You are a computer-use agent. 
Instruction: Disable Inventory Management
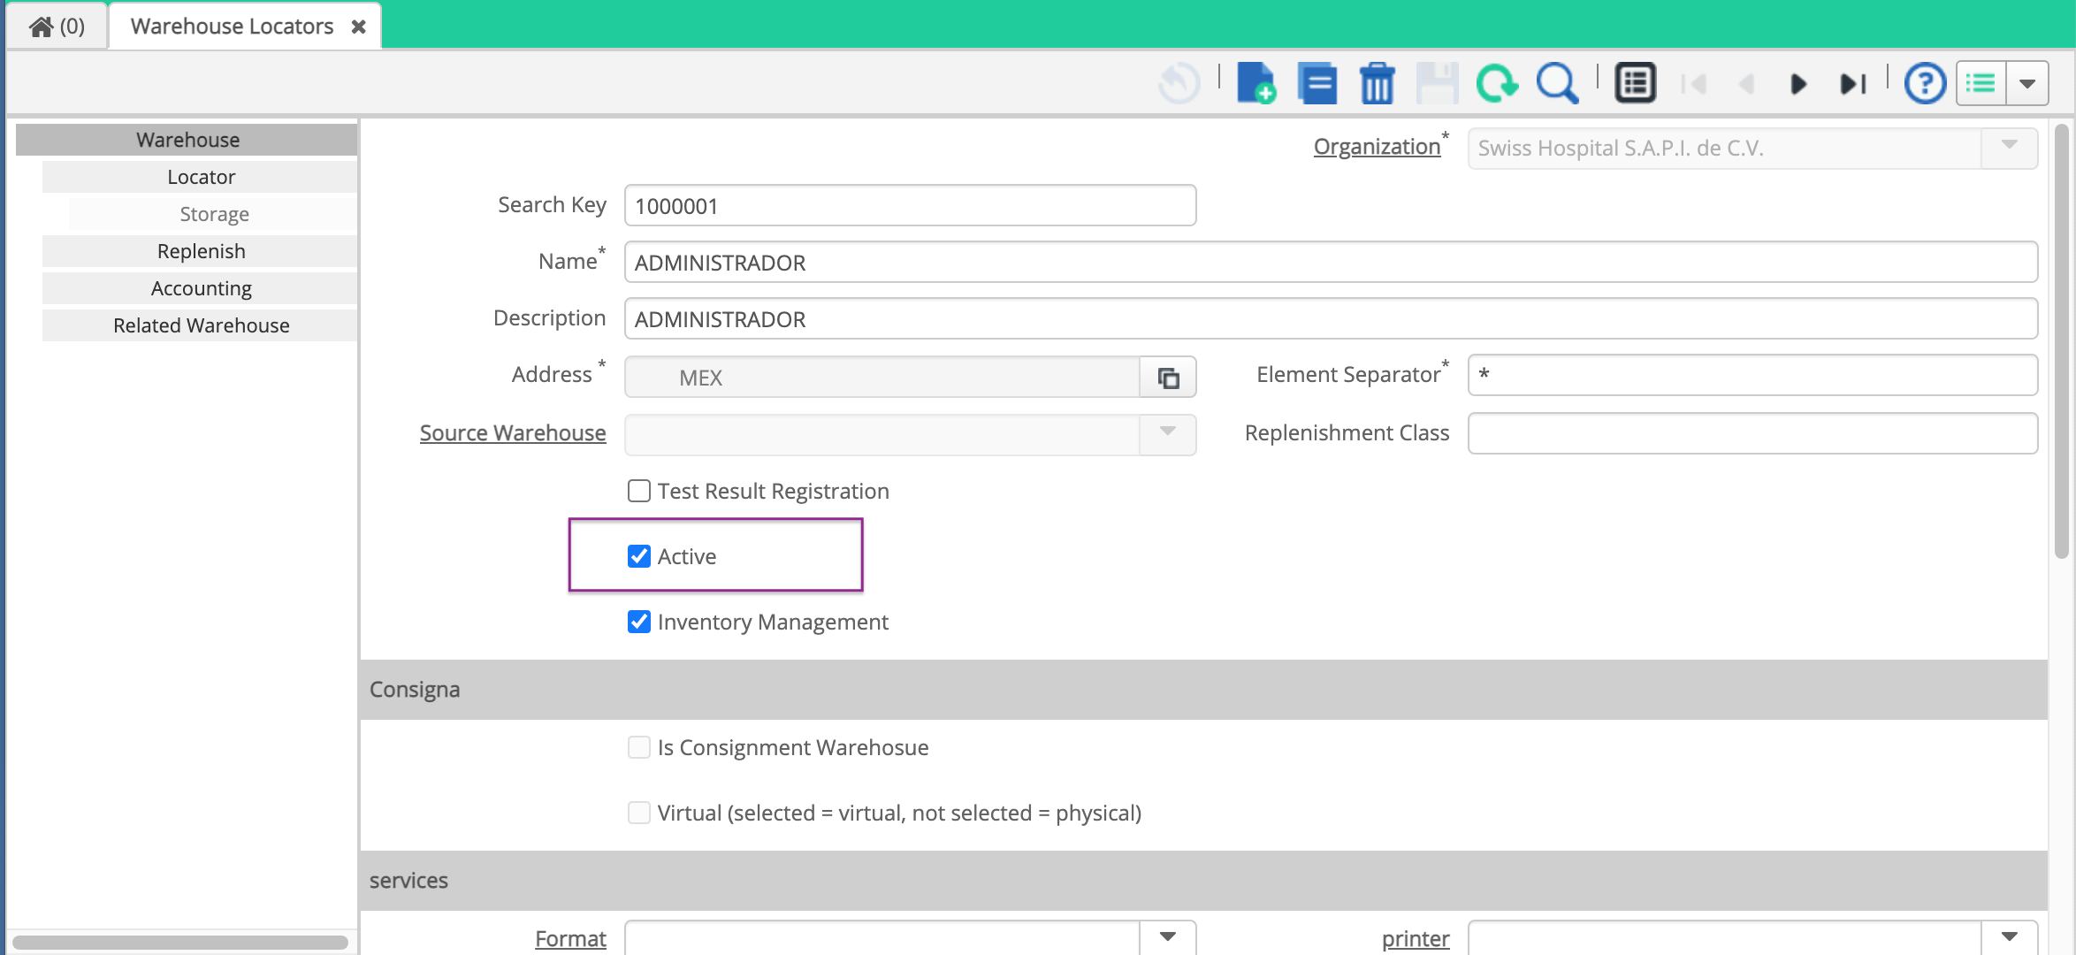click(638, 622)
